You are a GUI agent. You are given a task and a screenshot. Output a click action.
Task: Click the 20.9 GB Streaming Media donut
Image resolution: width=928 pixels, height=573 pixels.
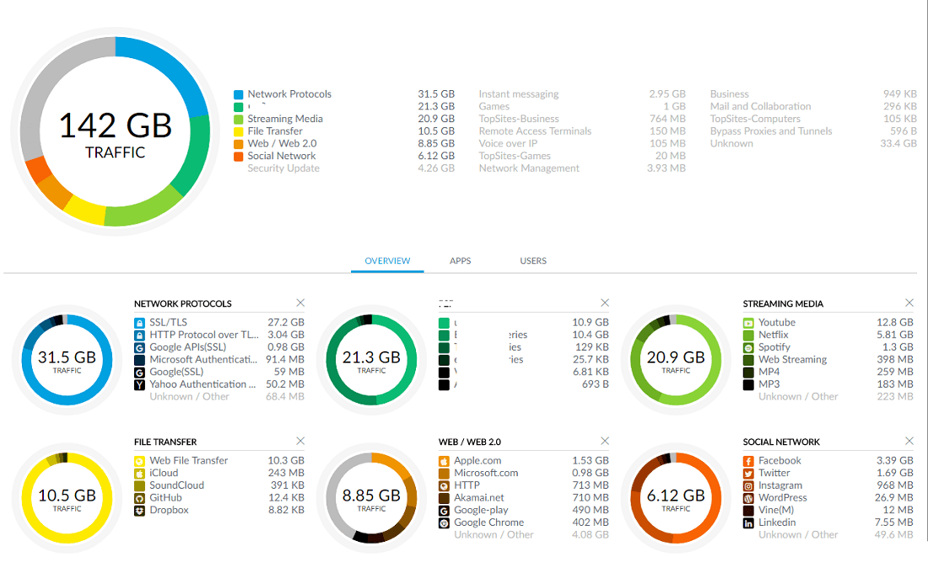676,360
